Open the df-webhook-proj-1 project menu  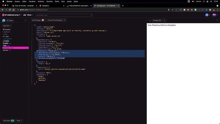coord(12,15)
